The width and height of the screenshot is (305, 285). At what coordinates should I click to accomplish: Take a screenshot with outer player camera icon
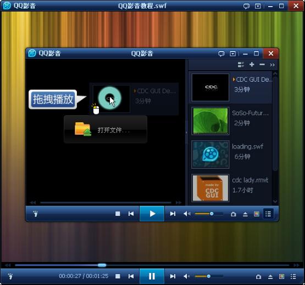coord(258,277)
